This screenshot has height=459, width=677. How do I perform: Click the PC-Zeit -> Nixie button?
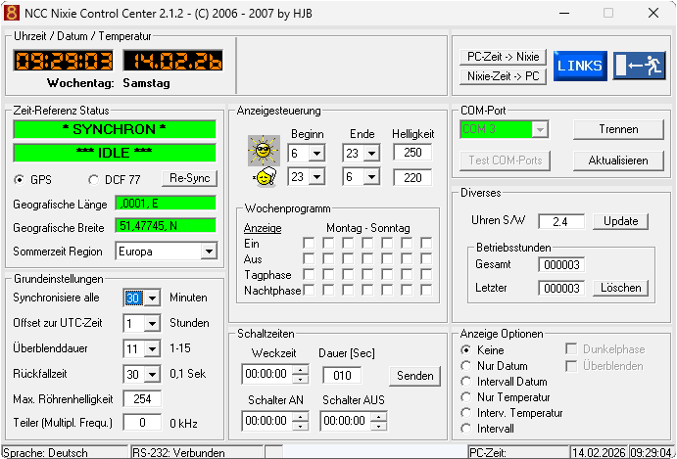503,57
